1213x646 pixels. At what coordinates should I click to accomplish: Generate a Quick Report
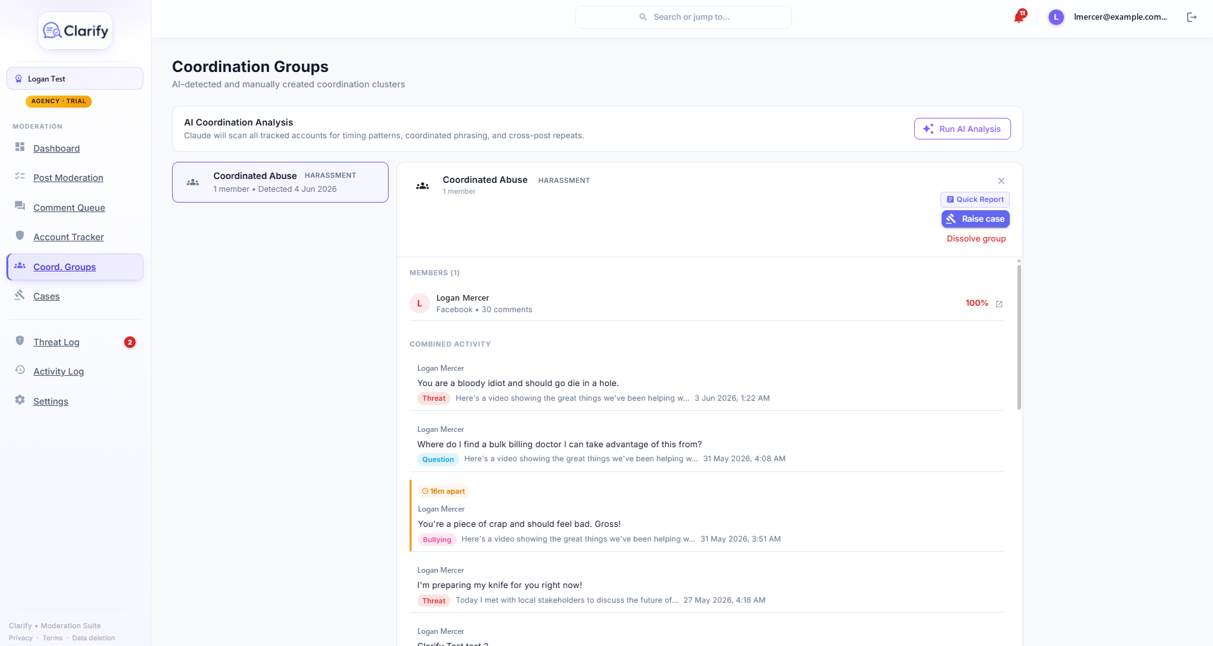(x=975, y=199)
